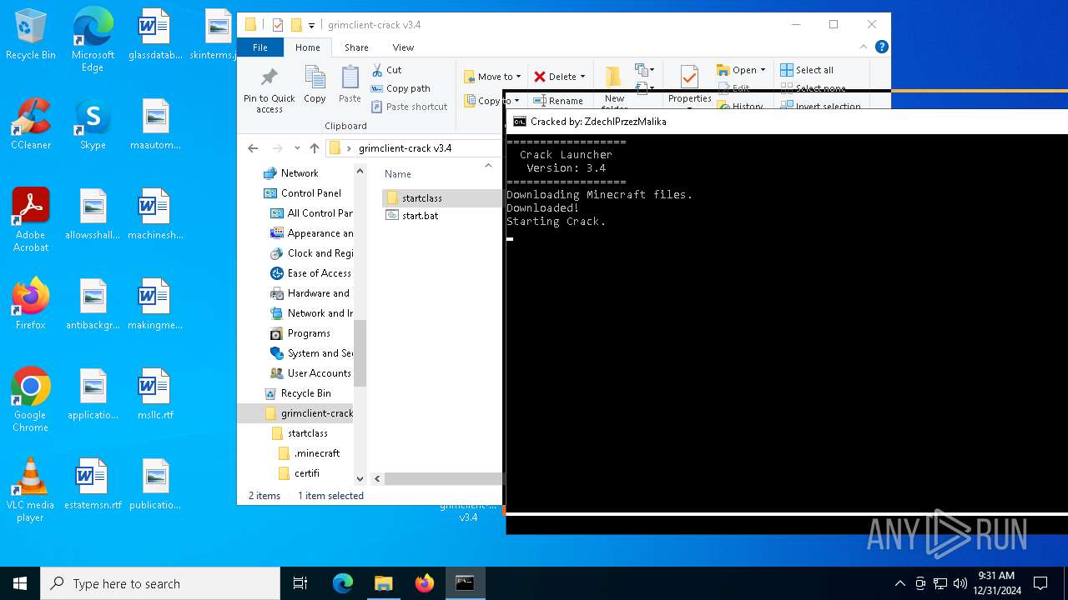Open Firefox desktop shortcut
This screenshot has height=600, width=1068.
click(x=31, y=303)
